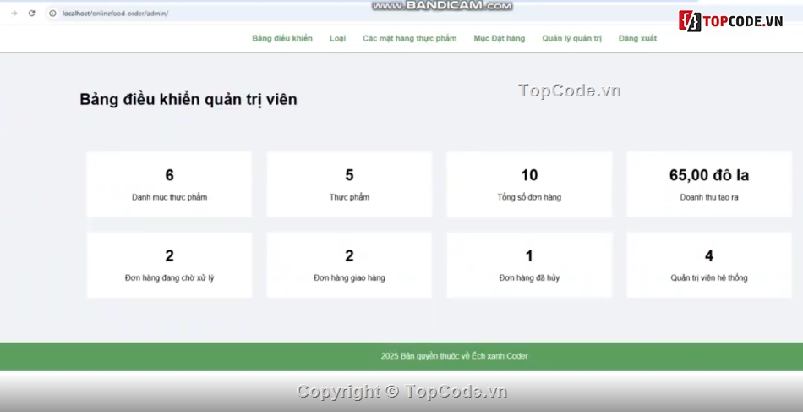Go to the Loại menu item
The image size is (803, 412).
(337, 38)
